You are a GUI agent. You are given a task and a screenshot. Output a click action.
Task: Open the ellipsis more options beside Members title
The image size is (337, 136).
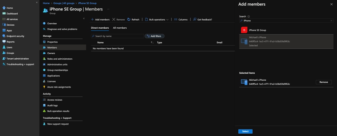coord(108,9)
